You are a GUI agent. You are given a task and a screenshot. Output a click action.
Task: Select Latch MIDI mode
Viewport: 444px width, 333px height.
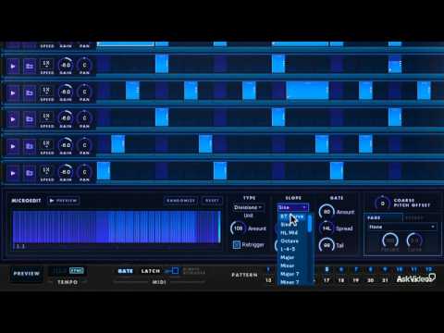point(151,271)
